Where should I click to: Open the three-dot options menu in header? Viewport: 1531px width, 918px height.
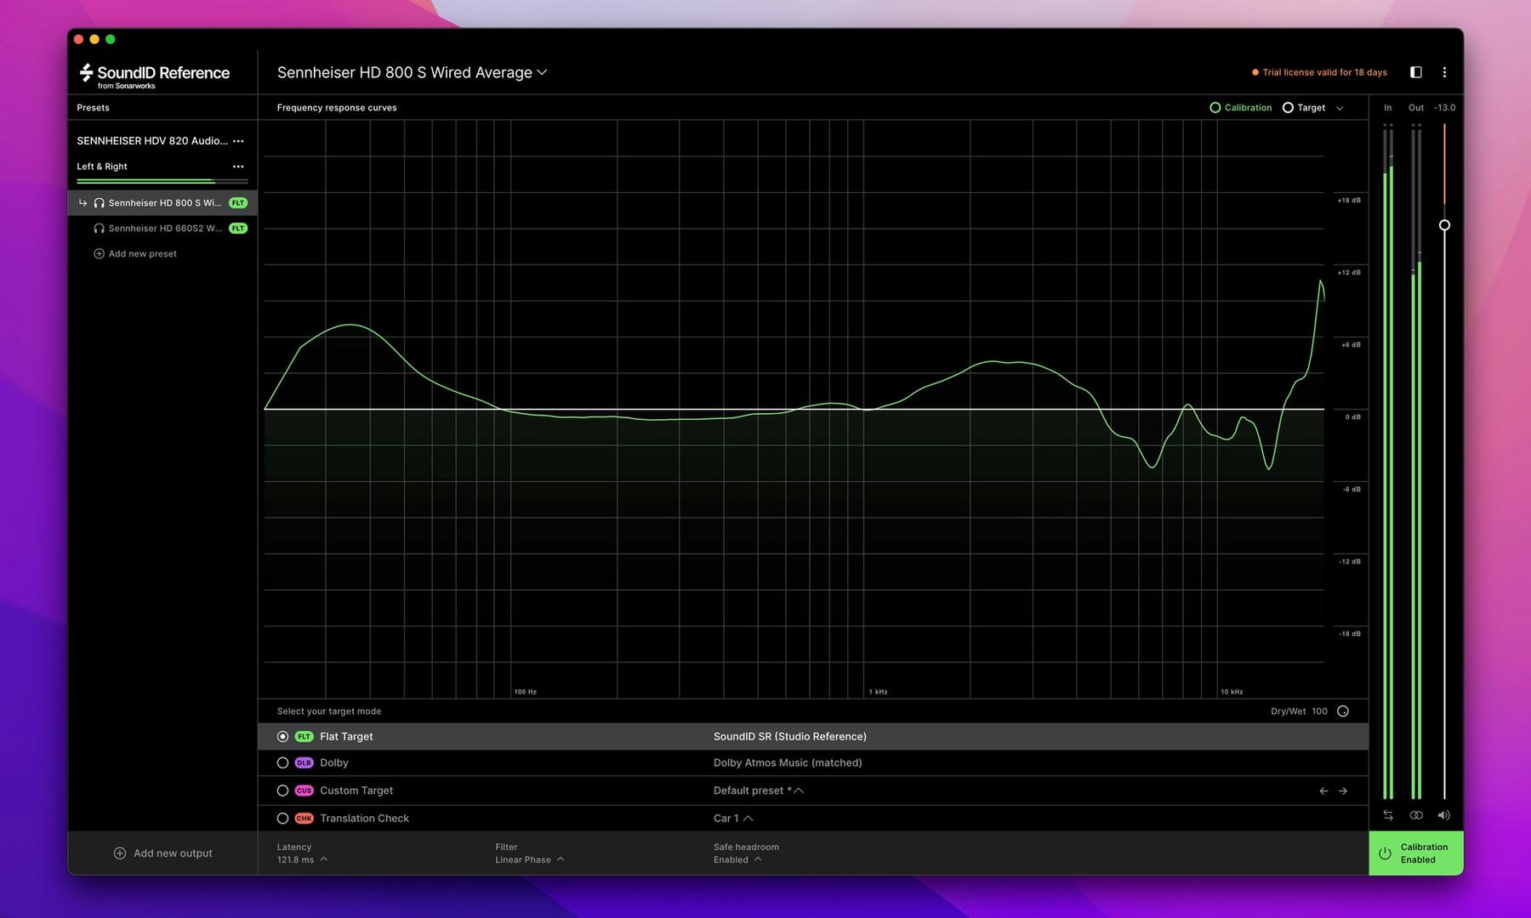point(1444,72)
